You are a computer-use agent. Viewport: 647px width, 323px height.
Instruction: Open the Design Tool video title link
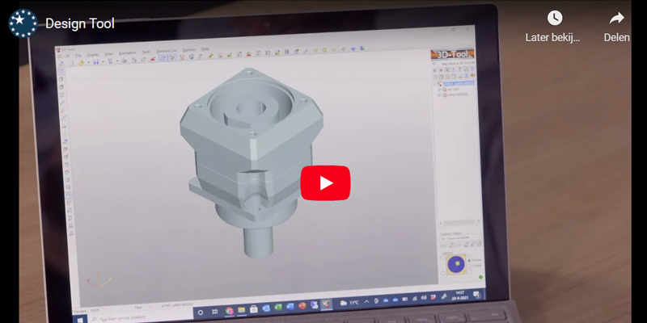(x=80, y=24)
